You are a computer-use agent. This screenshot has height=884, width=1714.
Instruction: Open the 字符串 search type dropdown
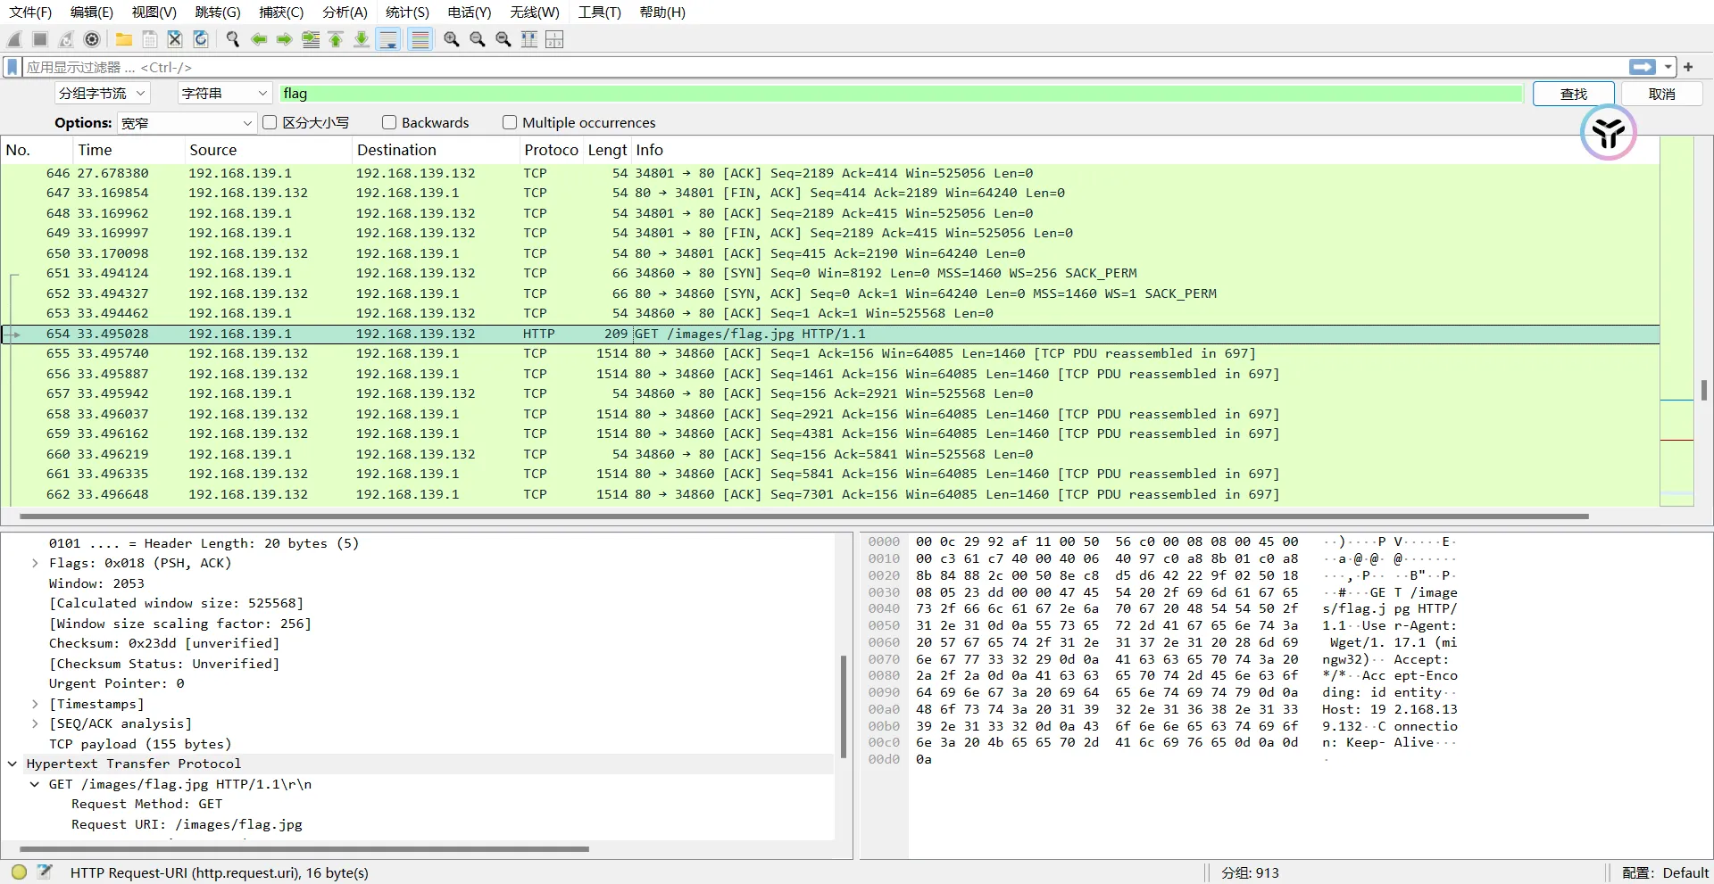click(x=224, y=94)
